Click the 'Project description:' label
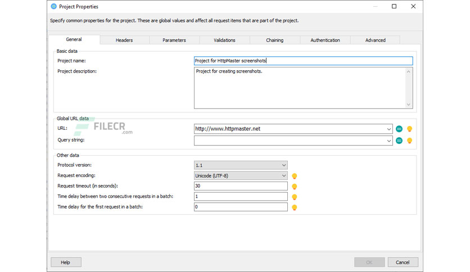470x272 pixels. [x=77, y=71]
